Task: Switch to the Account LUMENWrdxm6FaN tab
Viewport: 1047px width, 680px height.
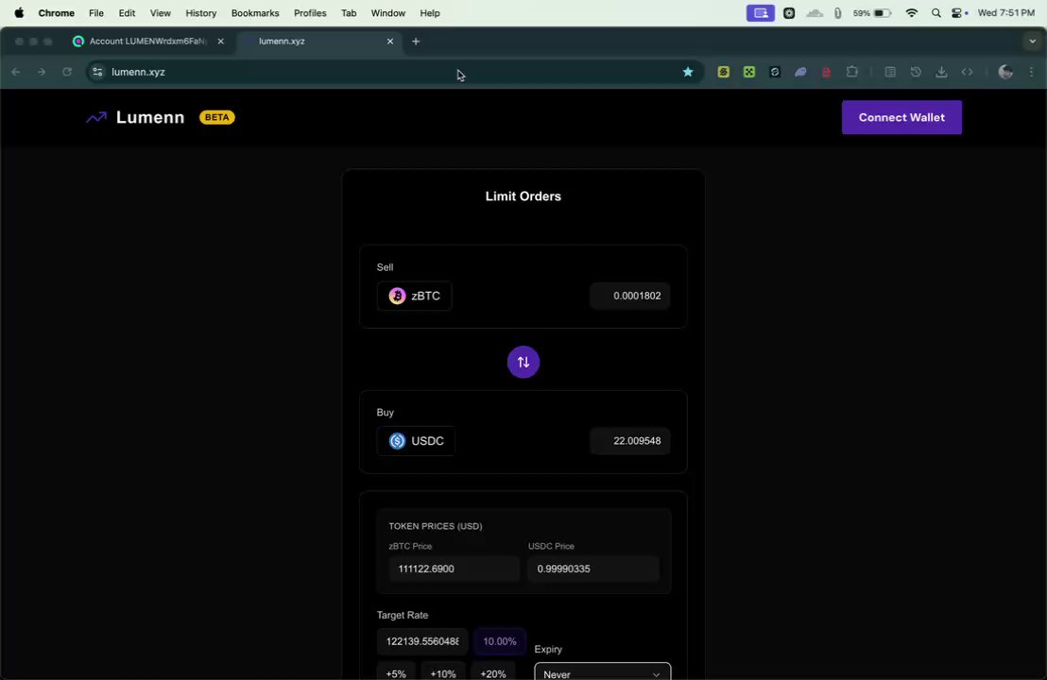Action: click(x=146, y=42)
